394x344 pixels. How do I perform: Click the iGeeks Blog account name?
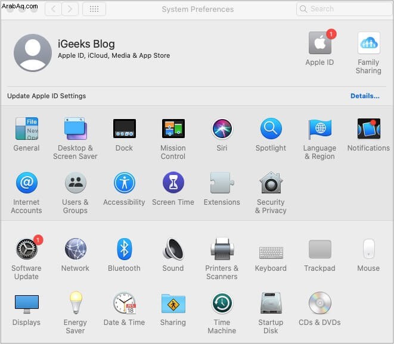pos(86,44)
